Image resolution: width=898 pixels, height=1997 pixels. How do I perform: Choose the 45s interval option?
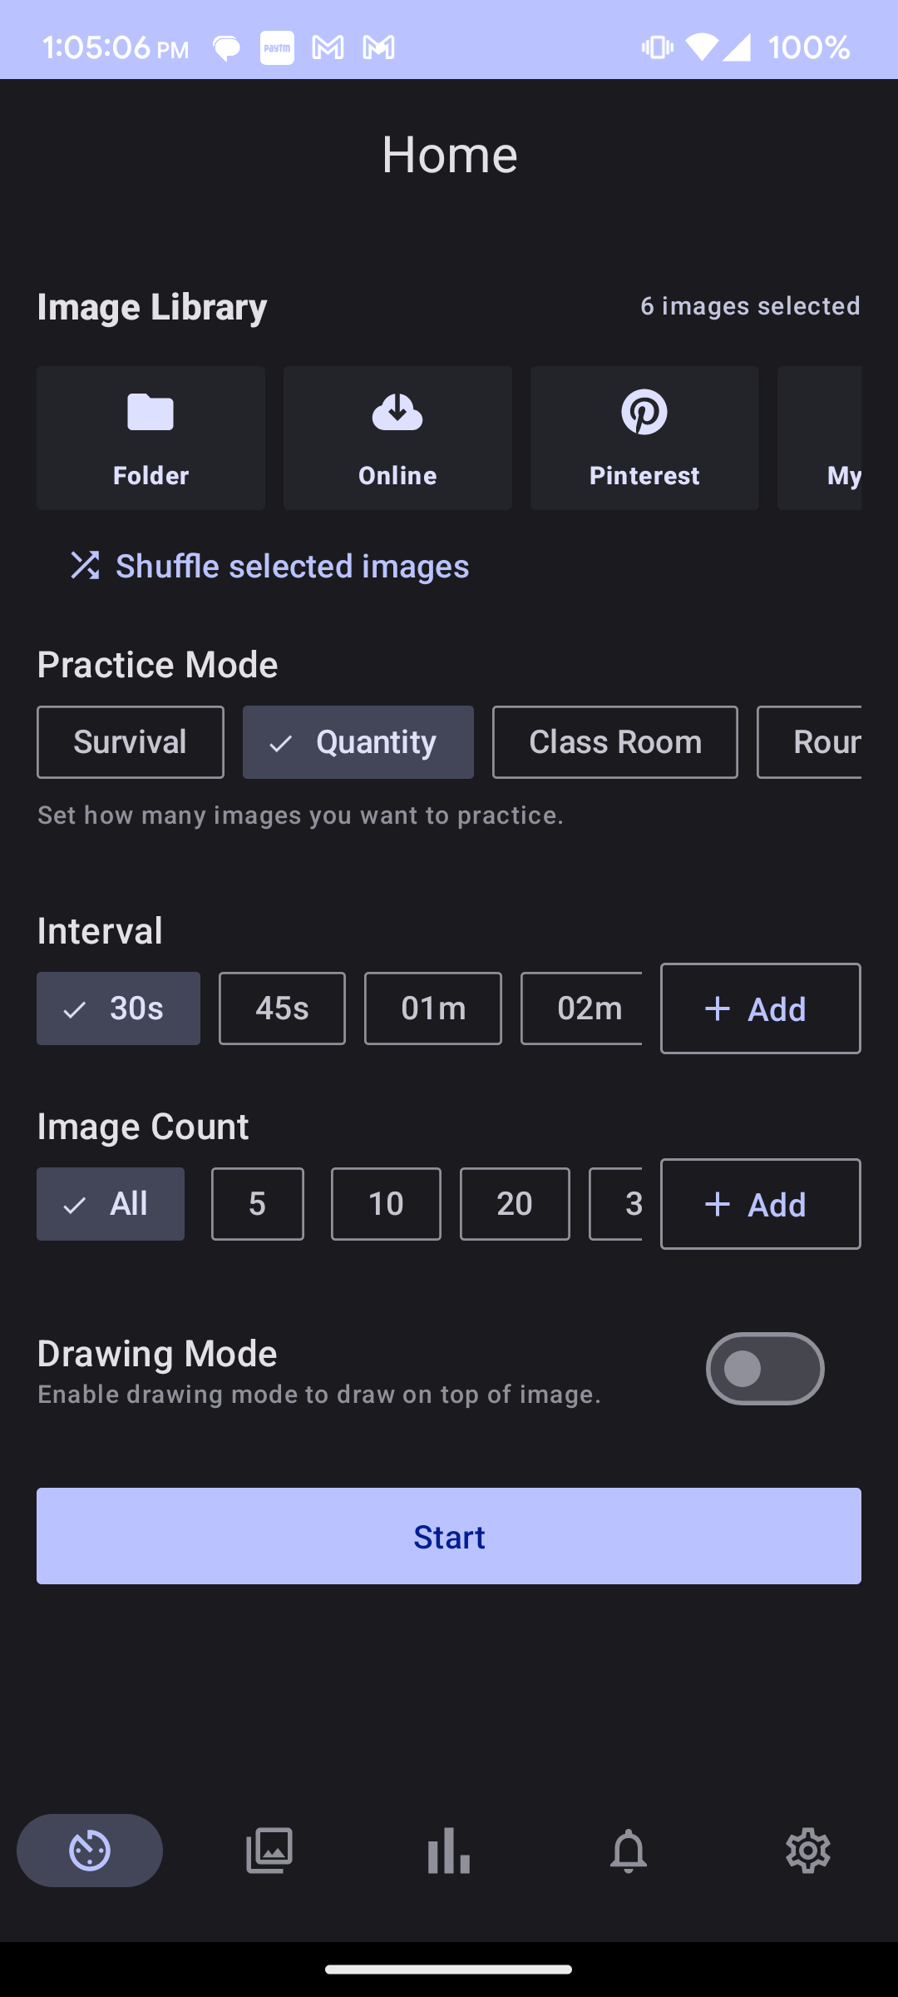click(x=282, y=1008)
